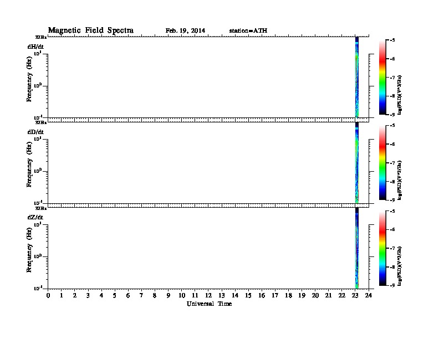The height and width of the screenshot is (339, 439).
Task: Click hour tick label '13' on time axis
Action: click(222, 295)
